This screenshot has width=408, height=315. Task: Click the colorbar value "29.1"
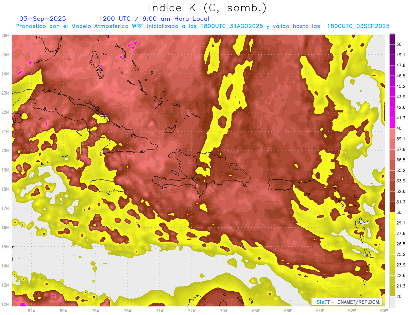(401, 223)
